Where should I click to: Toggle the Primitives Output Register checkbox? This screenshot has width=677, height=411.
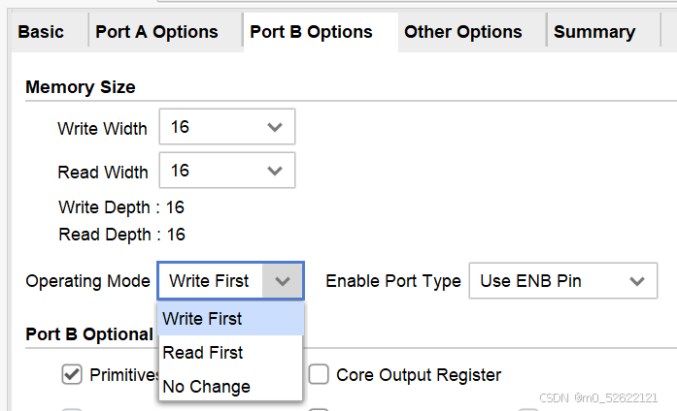point(71,374)
